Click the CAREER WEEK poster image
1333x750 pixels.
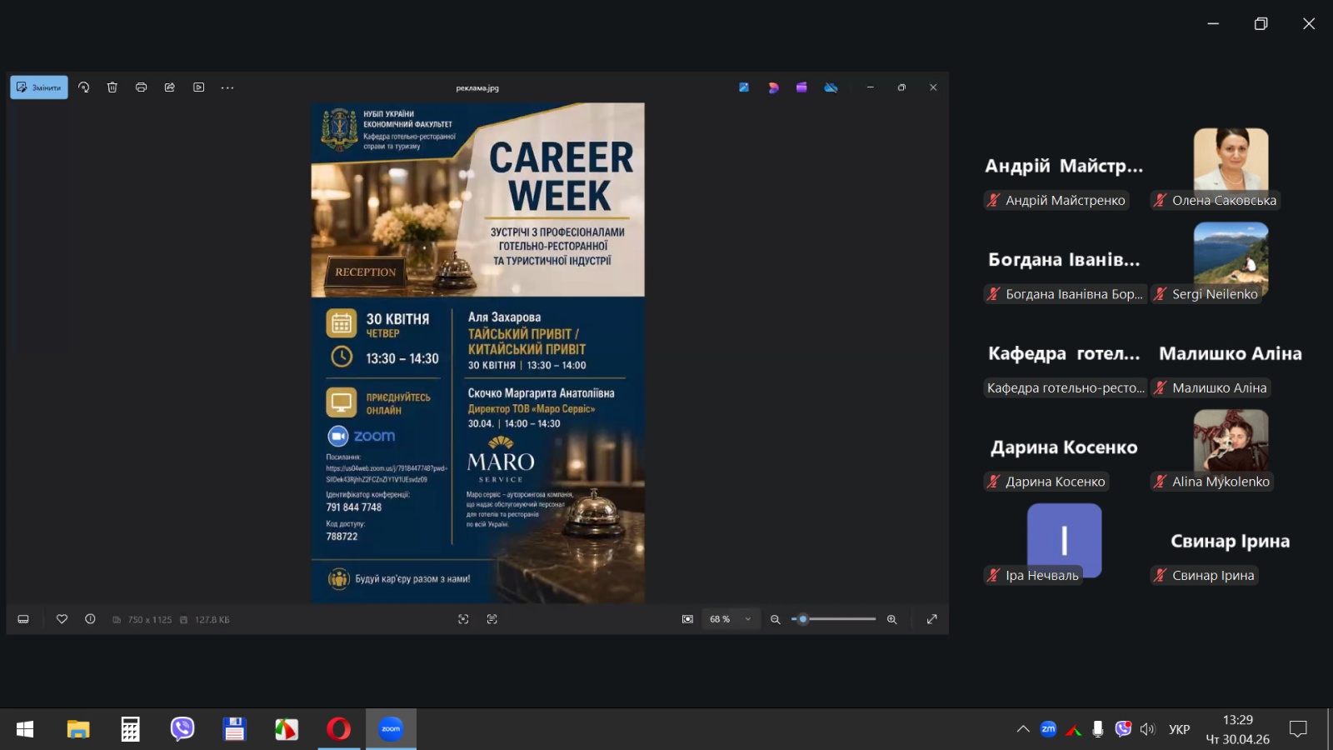[x=477, y=352]
